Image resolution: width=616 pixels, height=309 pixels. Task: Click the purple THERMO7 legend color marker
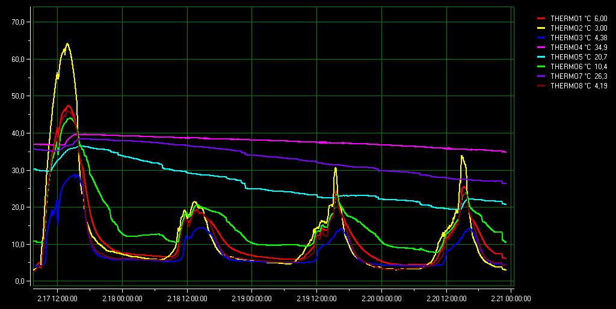541,76
